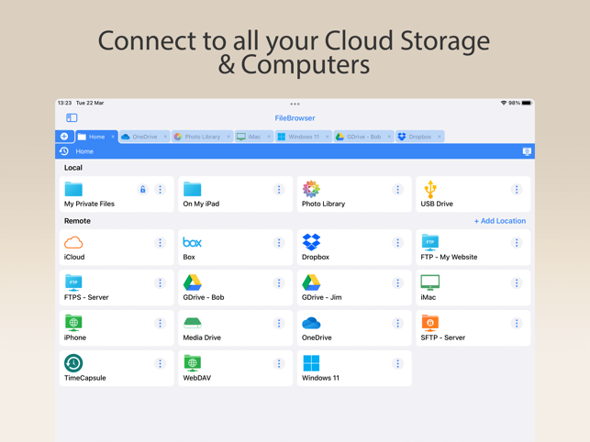Toggle lock on My Private Files
This screenshot has height=442, width=590.
tap(142, 189)
